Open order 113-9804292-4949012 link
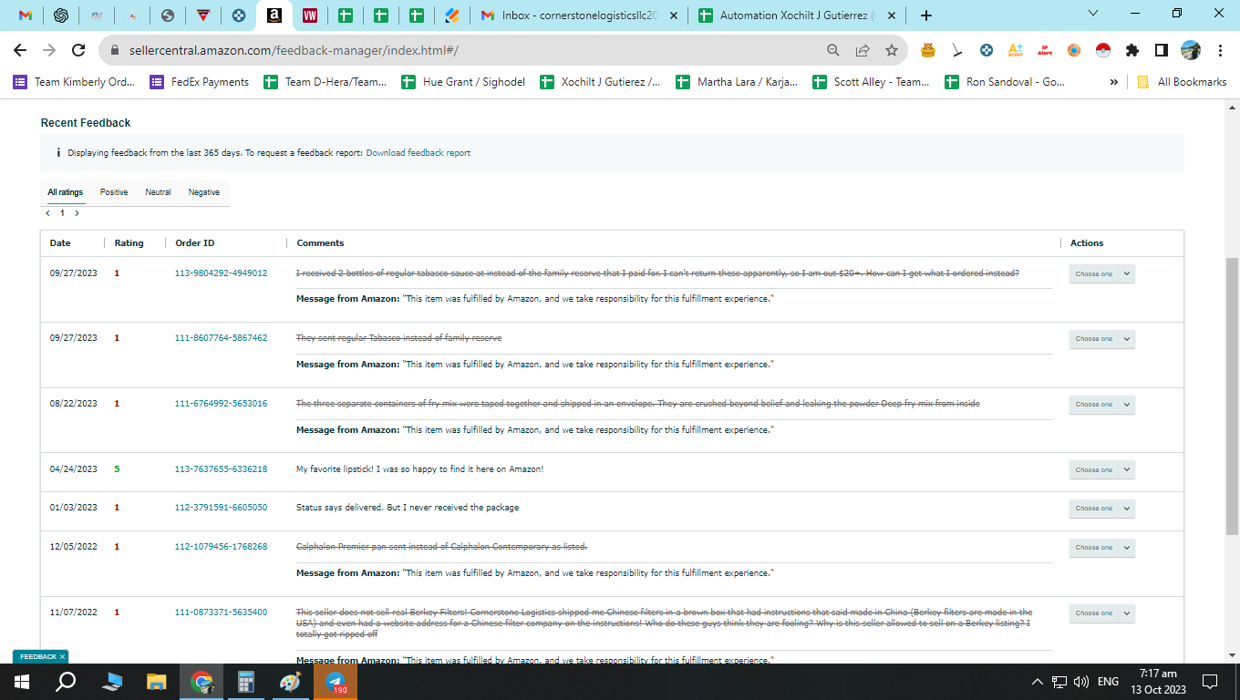Screen dimensions: 1240x700 221,273
